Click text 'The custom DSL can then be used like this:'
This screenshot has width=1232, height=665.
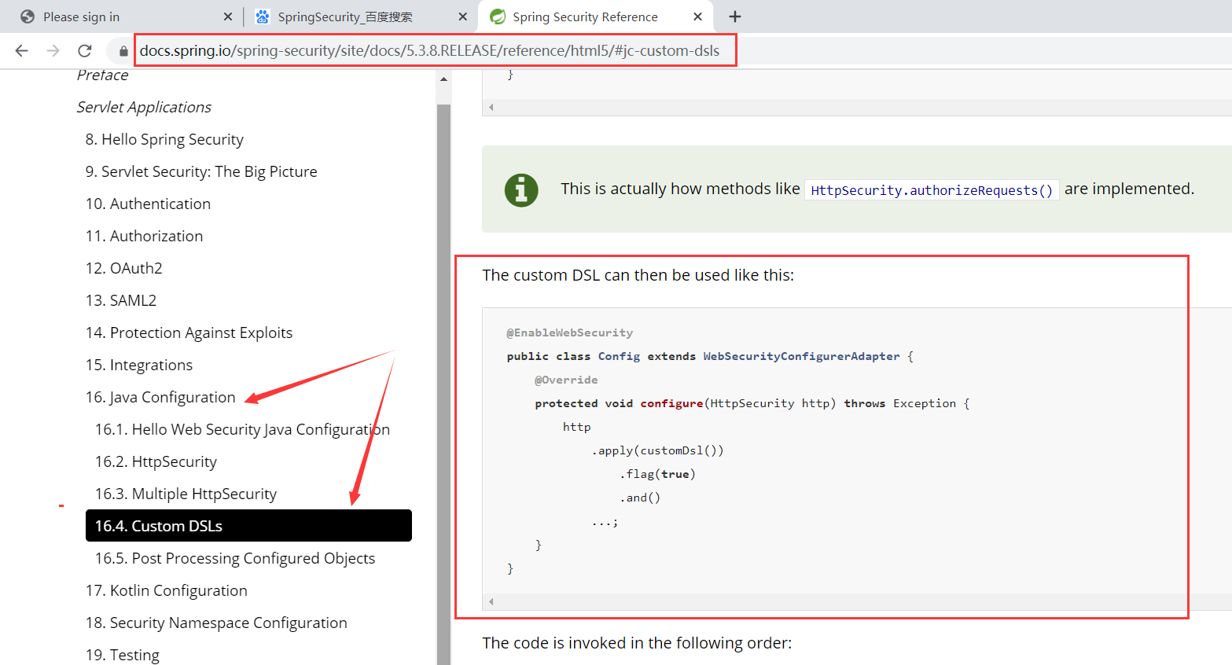[638, 275]
